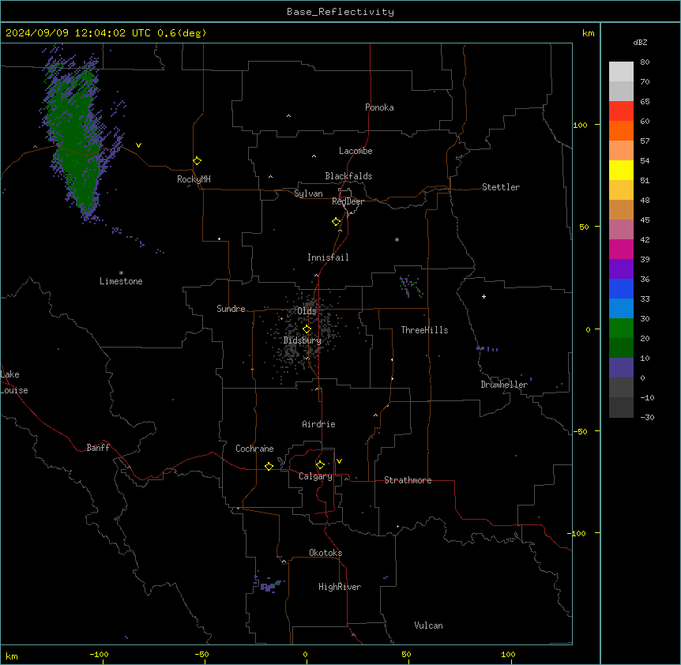Click the Drumheller town label

click(504, 385)
